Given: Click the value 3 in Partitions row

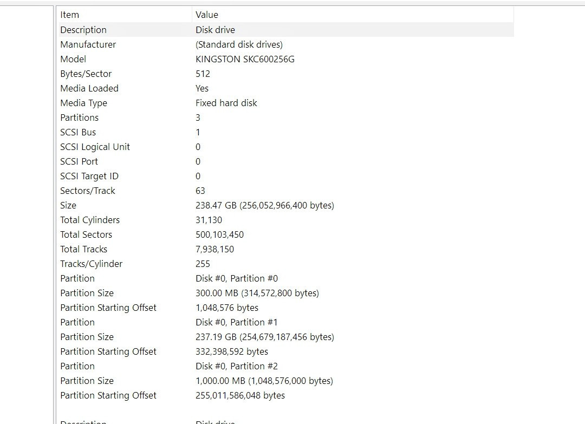Looking at the screenshot, I should (x=198, y=118).
